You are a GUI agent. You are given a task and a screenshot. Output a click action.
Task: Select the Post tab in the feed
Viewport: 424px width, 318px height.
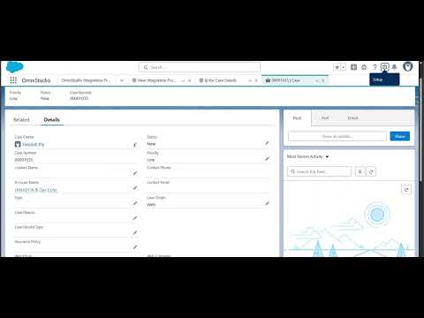[x=297, y=118]
